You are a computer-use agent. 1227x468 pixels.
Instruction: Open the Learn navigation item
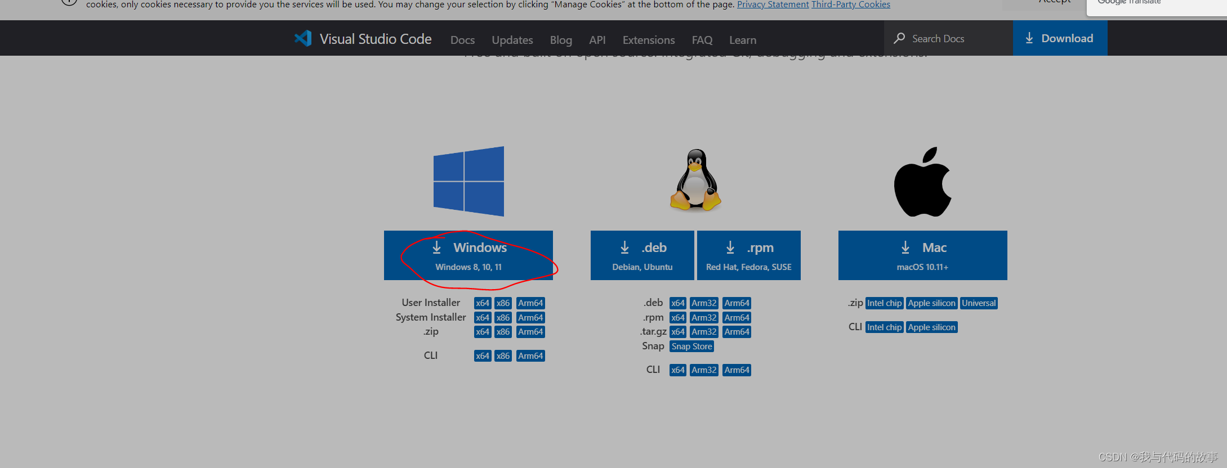[x=743, y=40]
